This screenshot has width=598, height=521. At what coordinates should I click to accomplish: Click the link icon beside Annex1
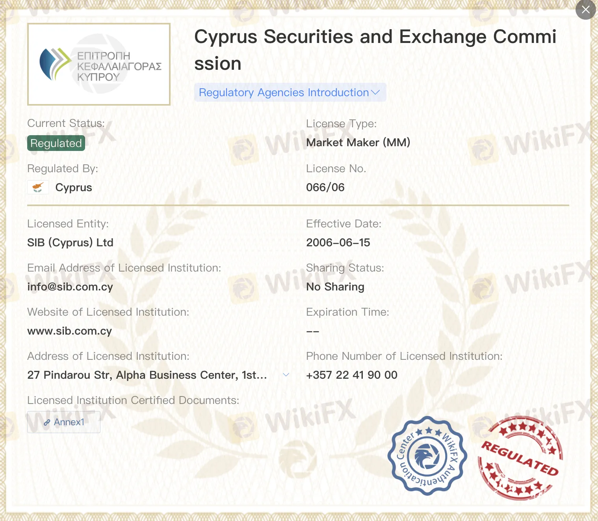47,422
